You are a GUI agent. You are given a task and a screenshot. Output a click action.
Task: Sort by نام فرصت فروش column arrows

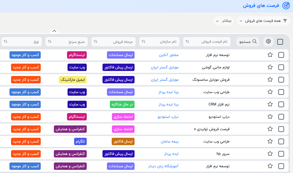click(187, 42)
